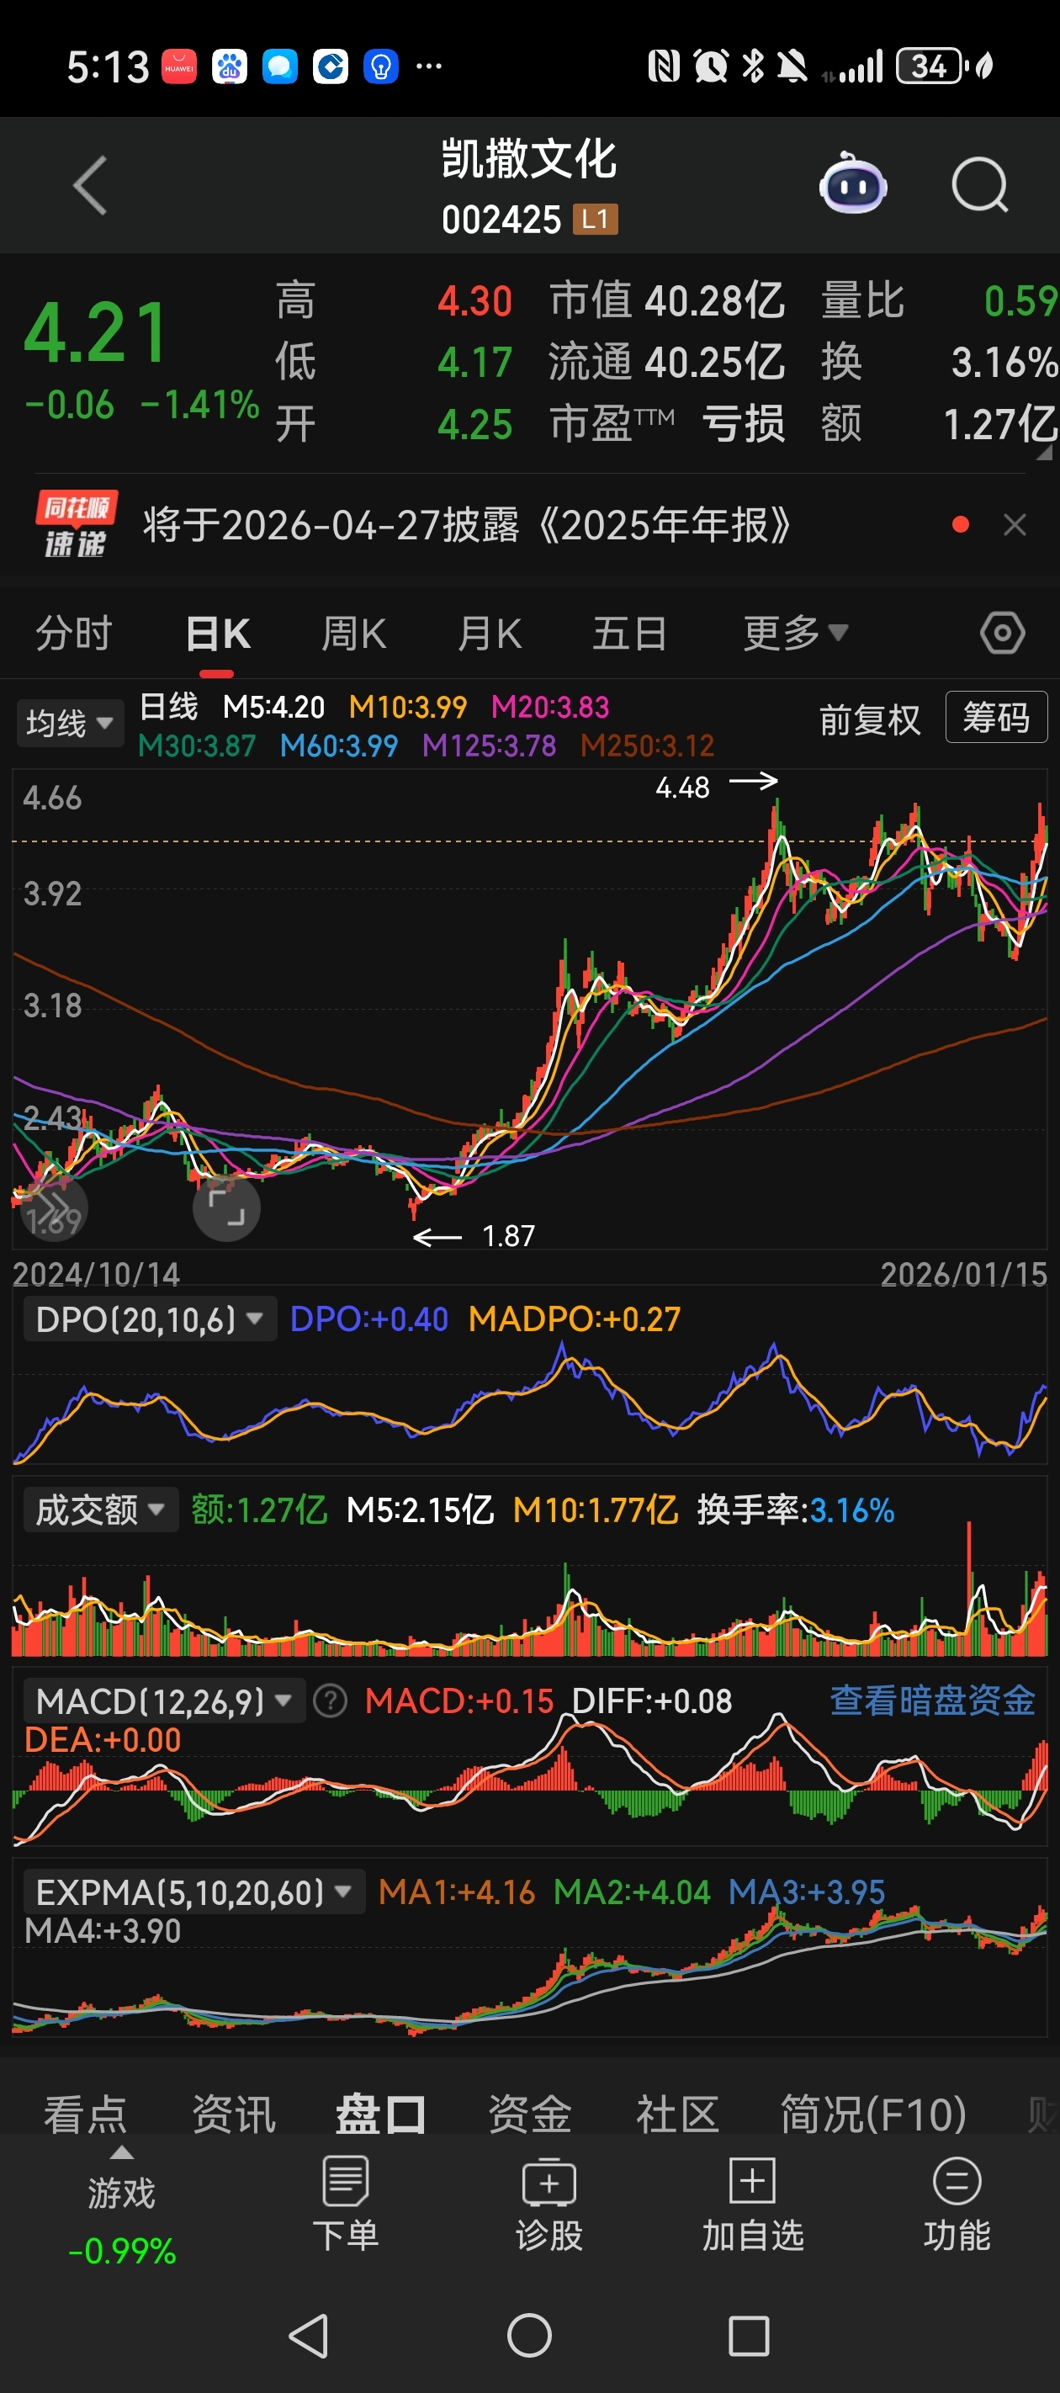Expand quote details corner triangle
The height and width of the screenshot is (2393, 1060).
pyautogui.click(x=1044, y=452)
